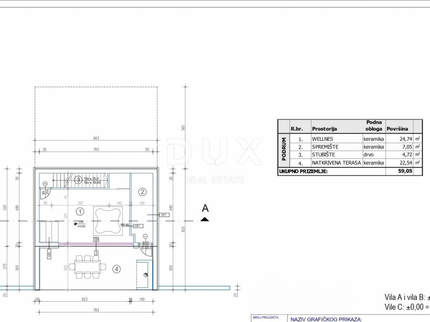The width and height of the screenshot is (430, 322).
Task: Click the WELLNES row in the room table
Action: 336,139
